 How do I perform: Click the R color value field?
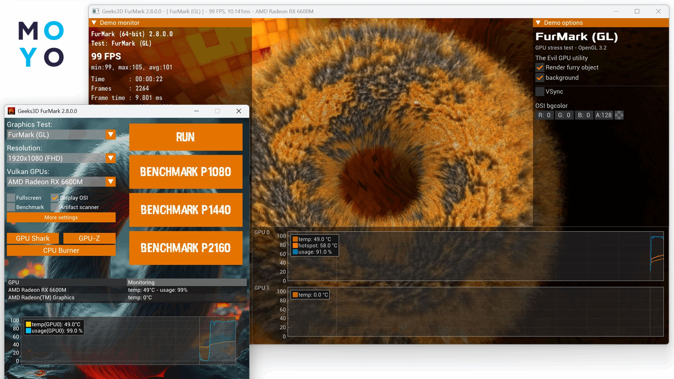tap(544, 115)
